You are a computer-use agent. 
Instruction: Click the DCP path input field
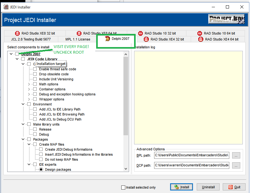(192, 165)
